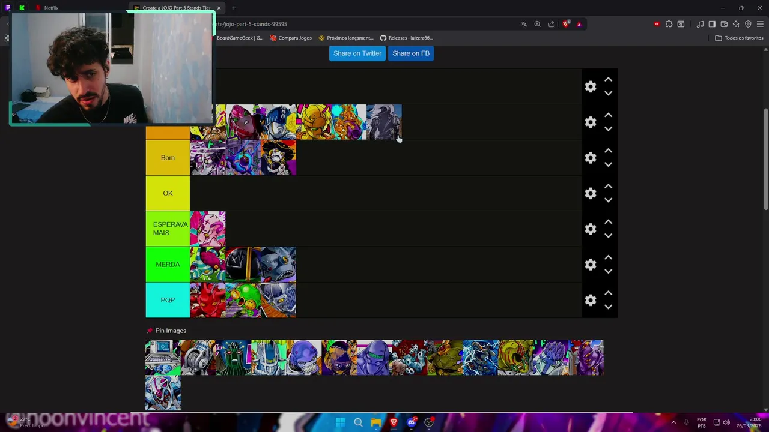This screenshot has width=769, height=432.
Task: Open the taskbar search magnifier
Action: coord(358,422)
